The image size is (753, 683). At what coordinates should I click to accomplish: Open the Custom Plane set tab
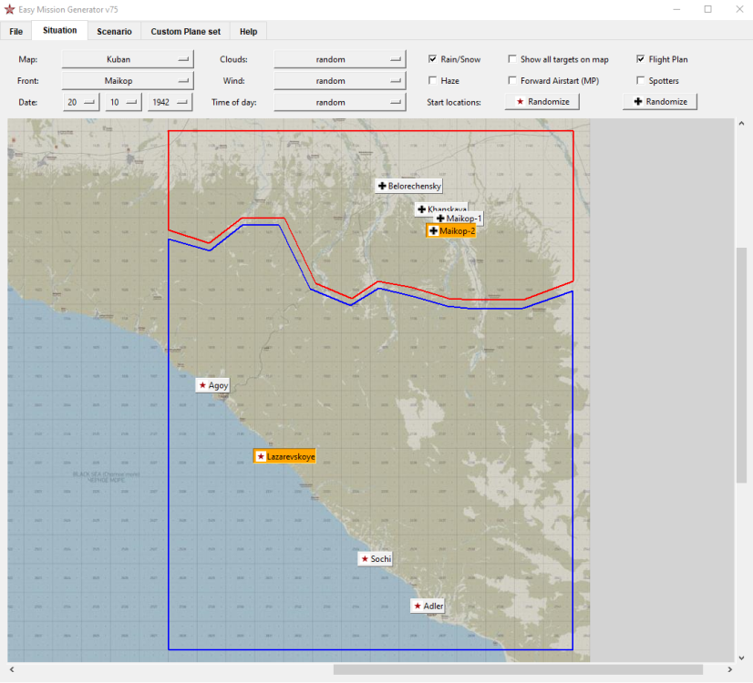coord(185,31)
